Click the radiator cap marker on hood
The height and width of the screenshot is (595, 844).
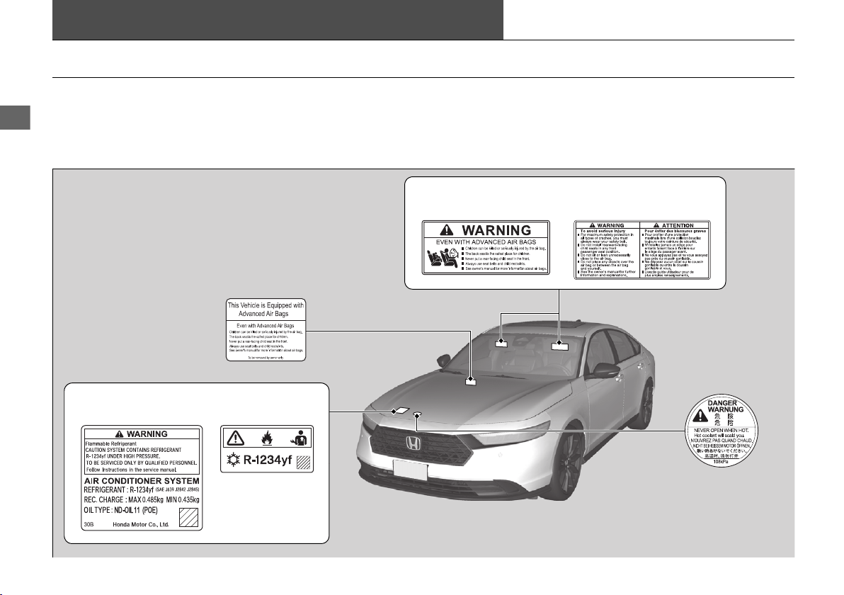[x=417, y=414]
